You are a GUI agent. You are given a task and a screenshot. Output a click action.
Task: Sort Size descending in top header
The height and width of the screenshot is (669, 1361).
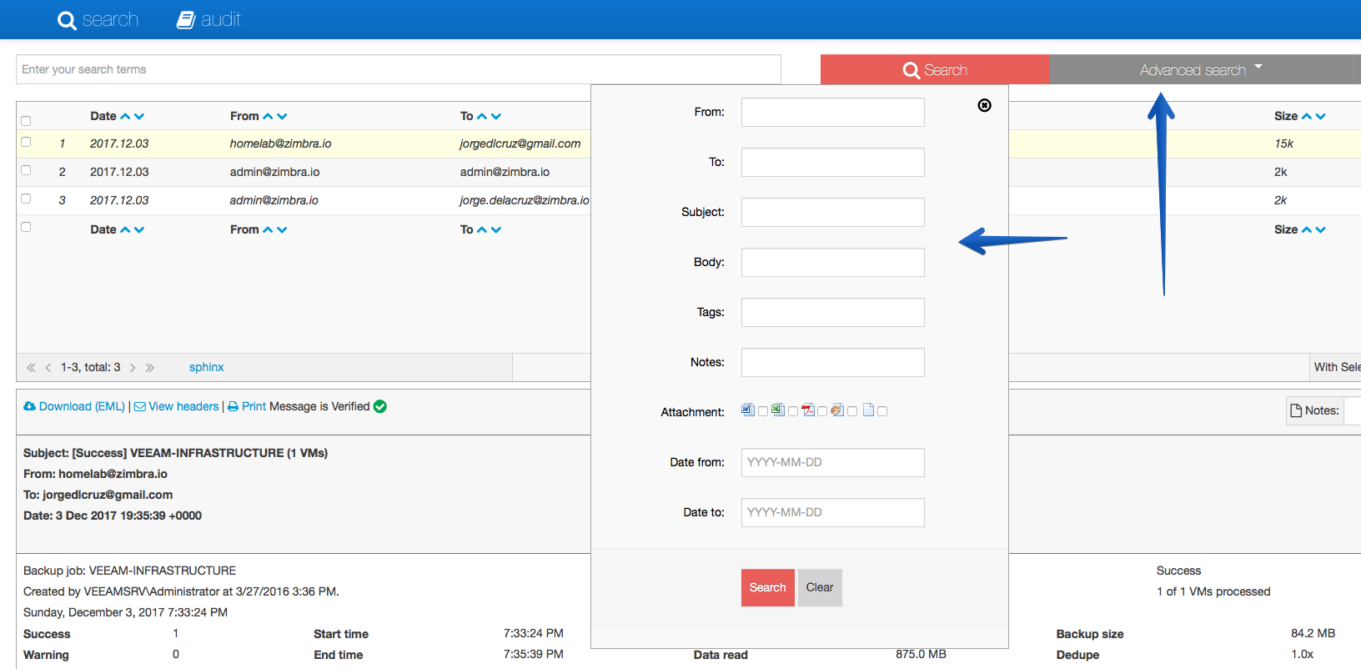tap(1321, 117)
